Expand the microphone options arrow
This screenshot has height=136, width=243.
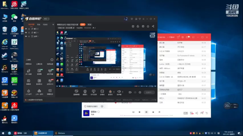tap(114, 92)
